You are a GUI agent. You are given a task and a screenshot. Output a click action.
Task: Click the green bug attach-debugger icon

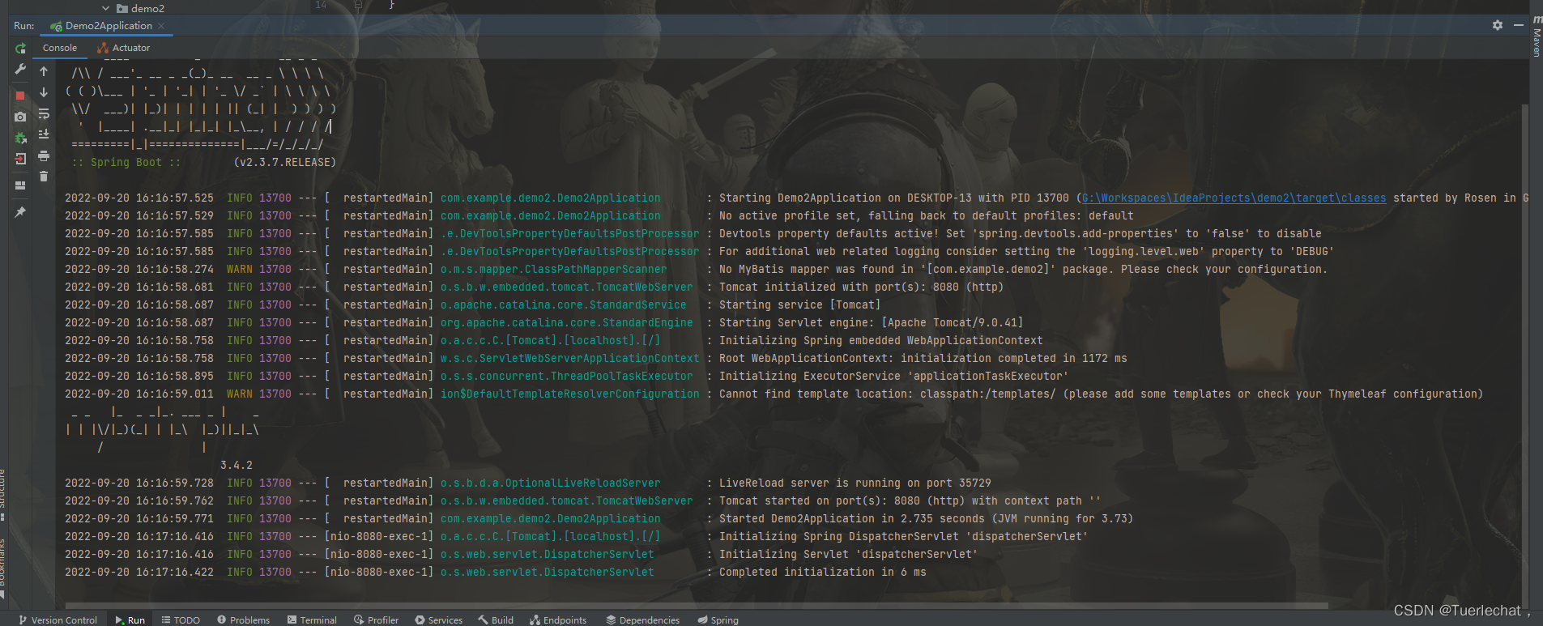point(20,138)
